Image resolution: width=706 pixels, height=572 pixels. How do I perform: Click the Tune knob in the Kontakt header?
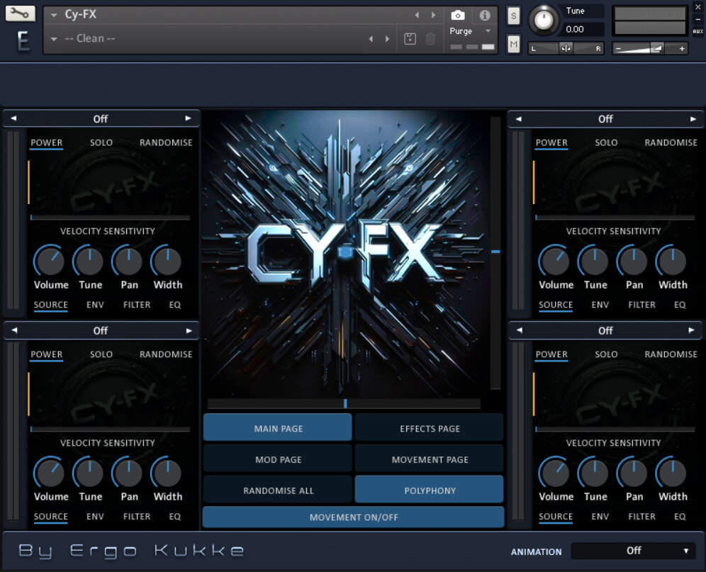543,19
